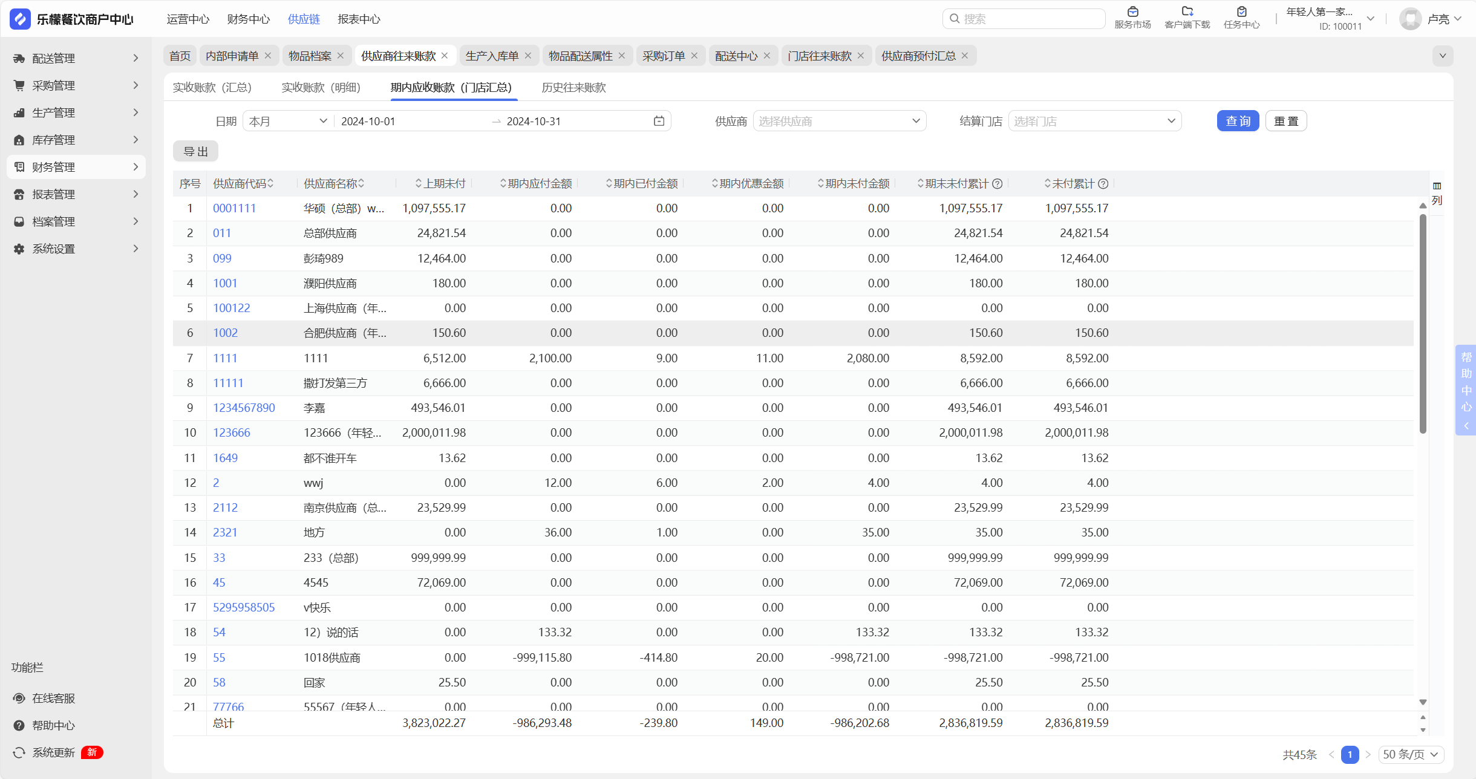Expand 库存管理 sidebar menu
This screenshot has width=1476, height=779.
(76, 140)
